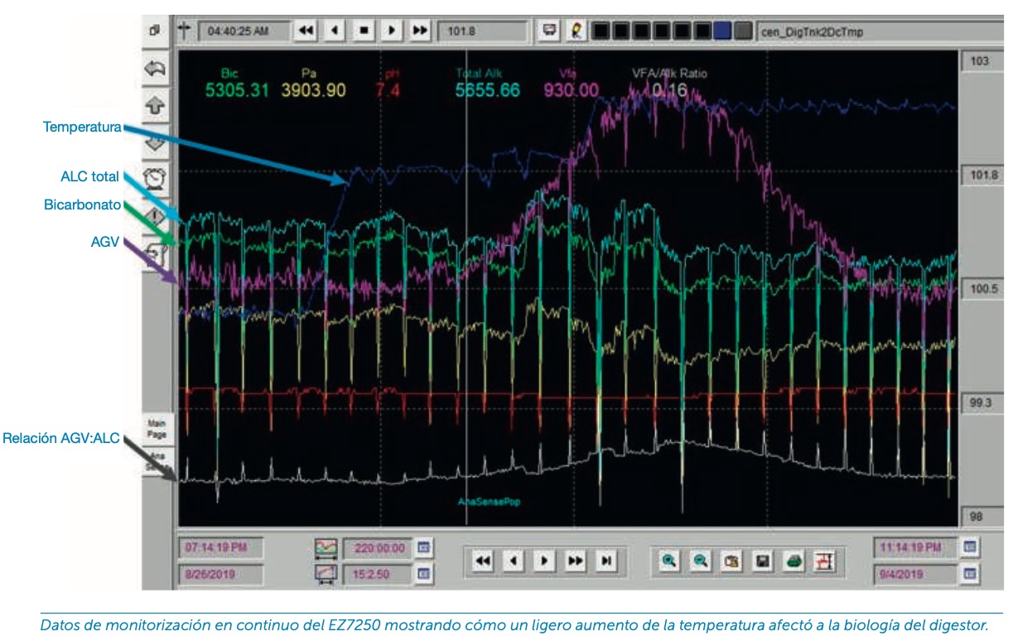Click the end time field 11:14:19 PM
The width and height of the screenshot is (1013, 636).
(x=915, y=547)
